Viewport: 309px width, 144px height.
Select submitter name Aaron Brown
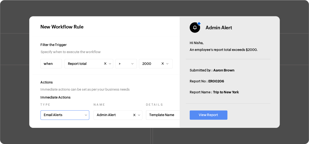[224, 70]
